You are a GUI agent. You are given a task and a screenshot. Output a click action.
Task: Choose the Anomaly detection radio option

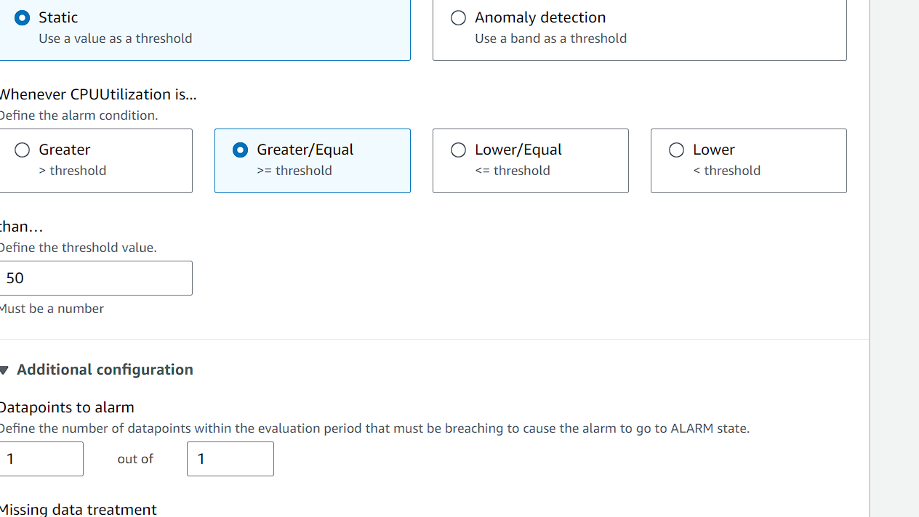pyautogui.click(x=458, y=17)
